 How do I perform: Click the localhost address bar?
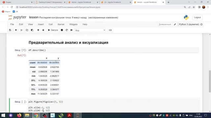(100, 7)
